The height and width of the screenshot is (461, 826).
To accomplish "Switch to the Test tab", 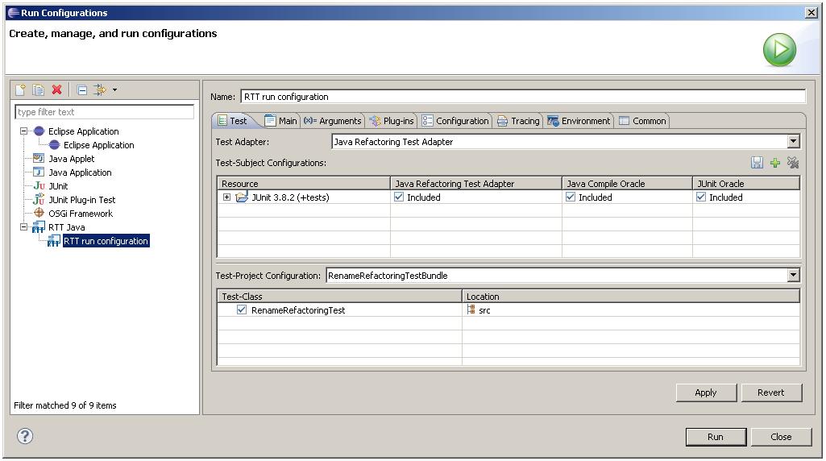I will 233,121.
